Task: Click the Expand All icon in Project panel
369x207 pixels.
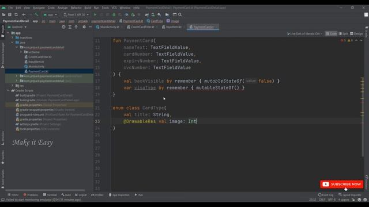Action: point(70,27)
